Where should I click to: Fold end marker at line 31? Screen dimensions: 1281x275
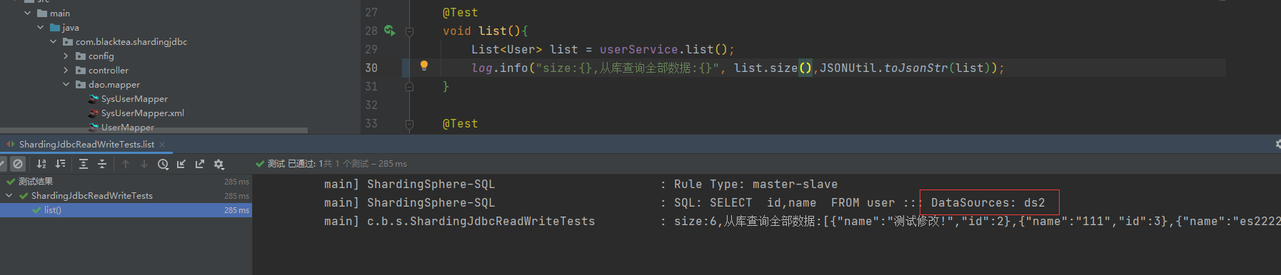click(x=409, y=86)
